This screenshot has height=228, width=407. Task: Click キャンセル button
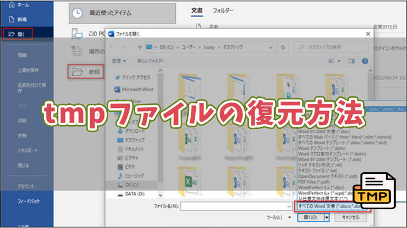click(x=351, y=217)
